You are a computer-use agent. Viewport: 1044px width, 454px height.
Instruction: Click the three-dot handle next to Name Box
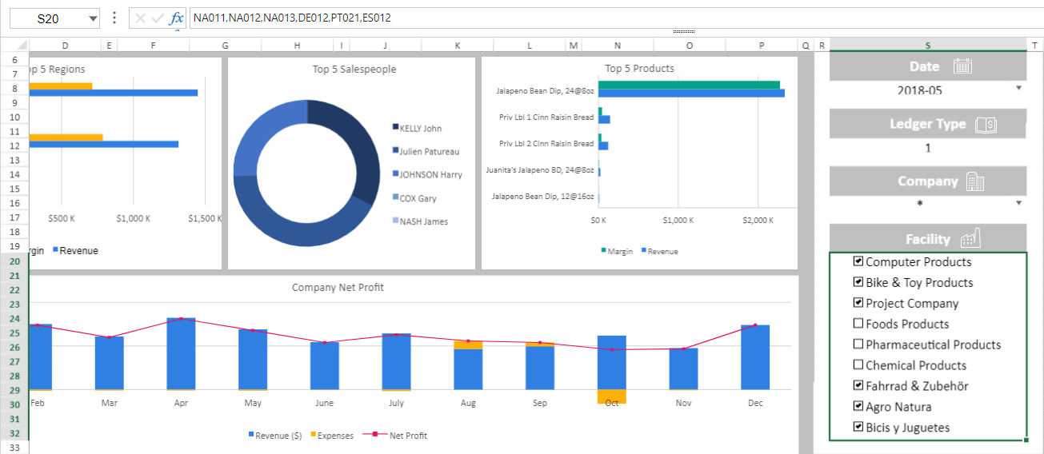coord(114,18)
